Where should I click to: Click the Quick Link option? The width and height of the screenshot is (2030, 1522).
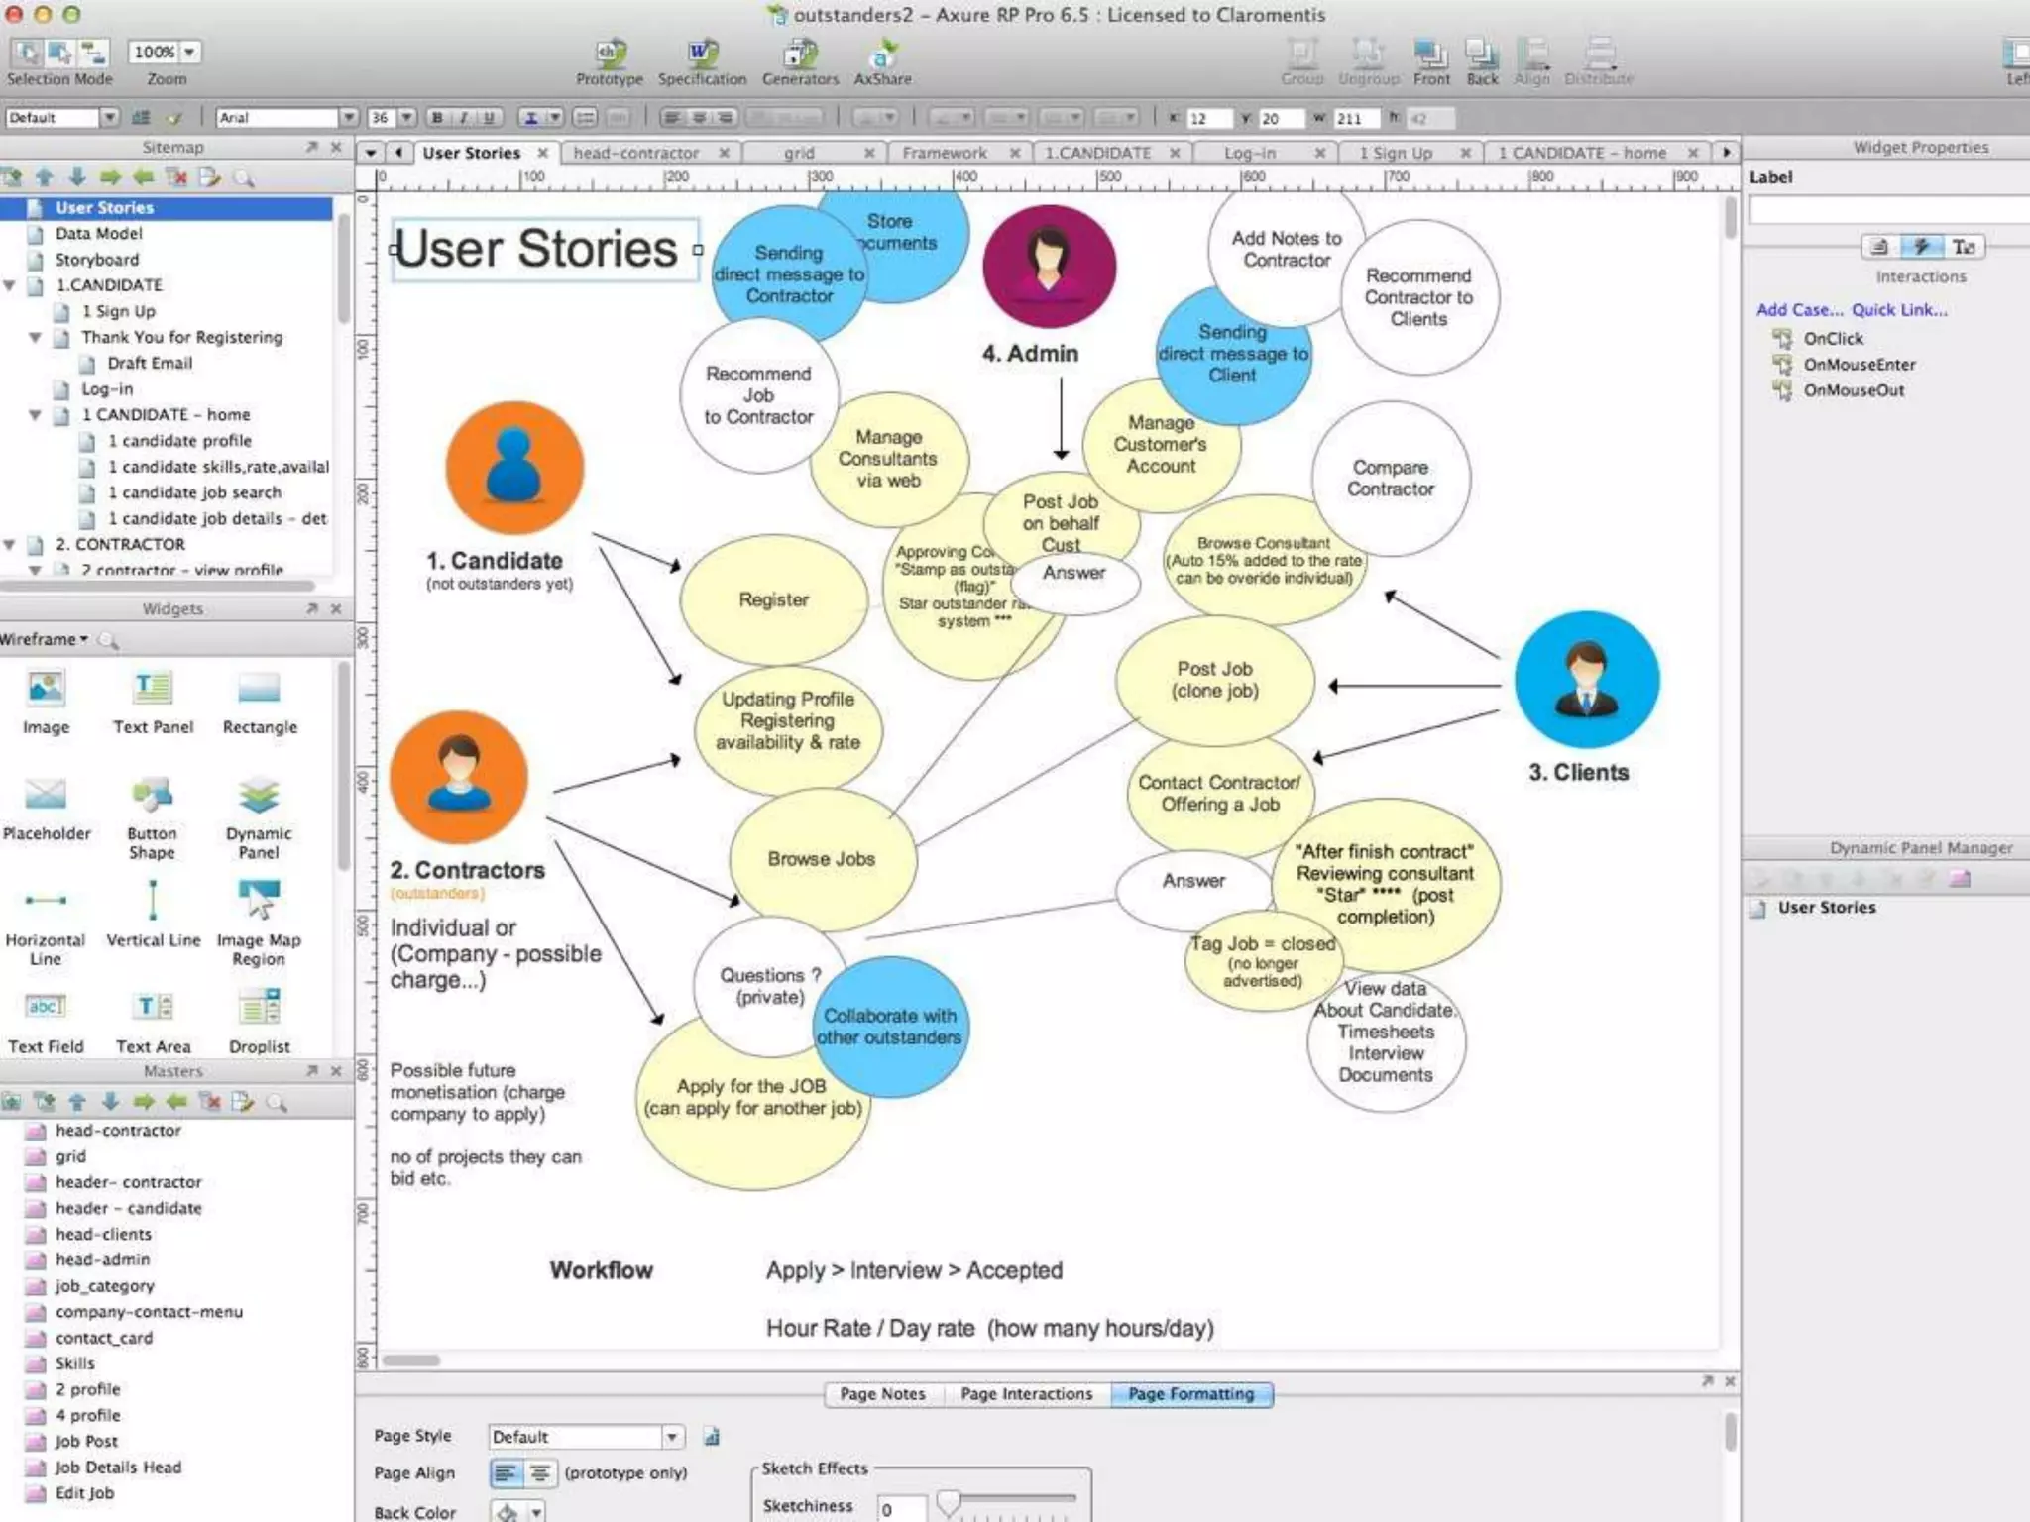(x=1899, y=310)
